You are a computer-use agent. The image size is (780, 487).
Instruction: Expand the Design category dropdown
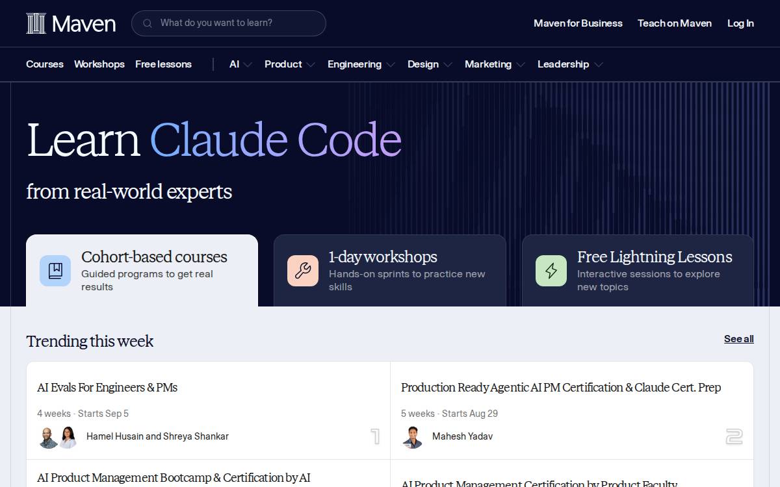coord(430,64)
